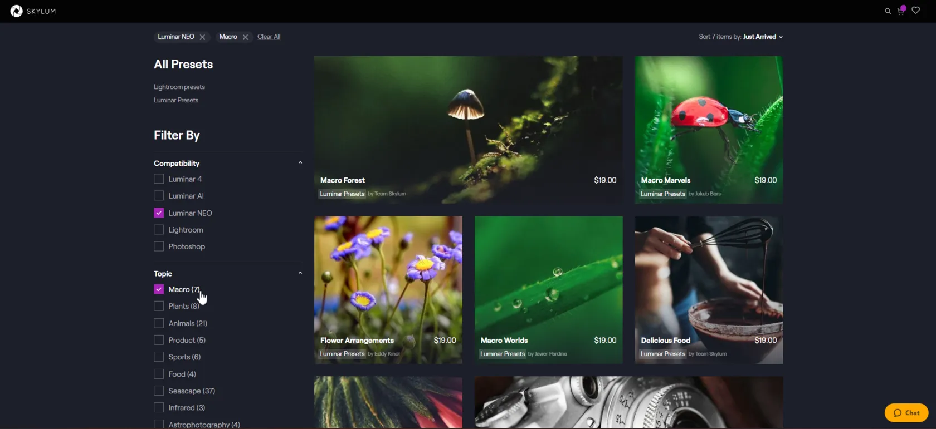
Task: Collapse the Compatibility filter section
Action: pyautogui.click(x=300, y=163)
